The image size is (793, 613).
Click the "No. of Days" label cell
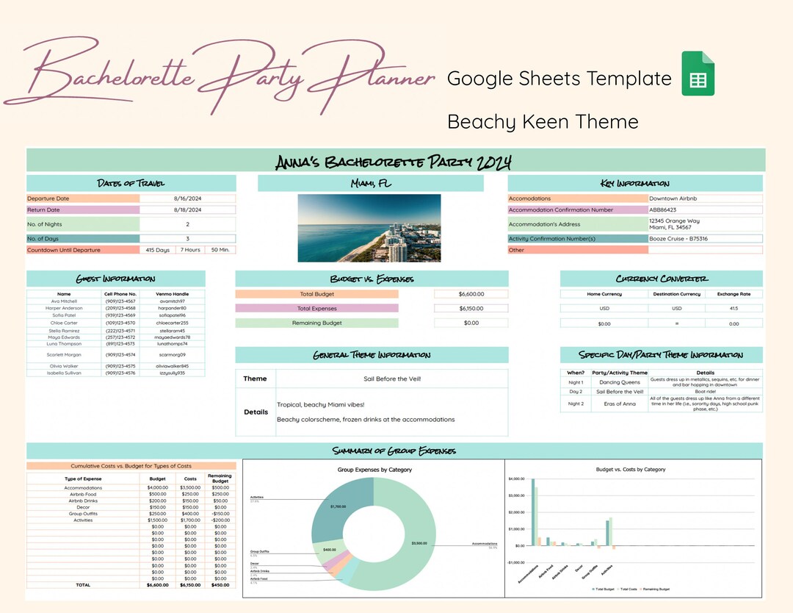click(x=83, y=238)
